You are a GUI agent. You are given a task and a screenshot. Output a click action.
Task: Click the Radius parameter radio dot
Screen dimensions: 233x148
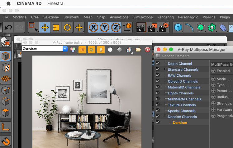click(213, 97)
